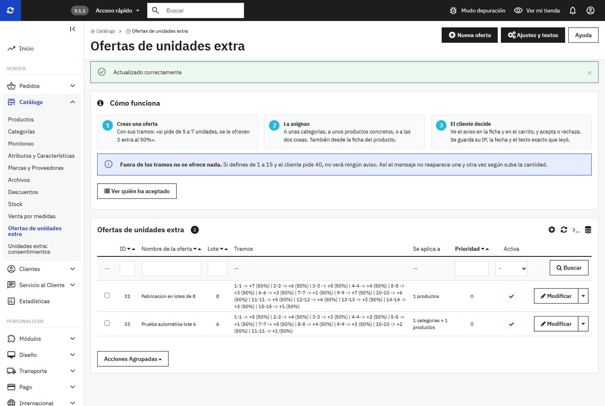The width and height of the screenshot is (605, 406).
Task: Click the Prioridad filter input
Action: tap(472, 269)
